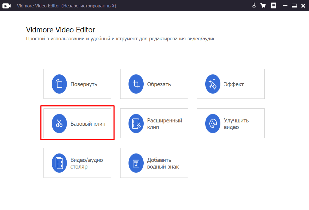Click the shopping cart purchase icon
Image resolution: width=309 pixels, height=210 pixels.
coord(263,5)
